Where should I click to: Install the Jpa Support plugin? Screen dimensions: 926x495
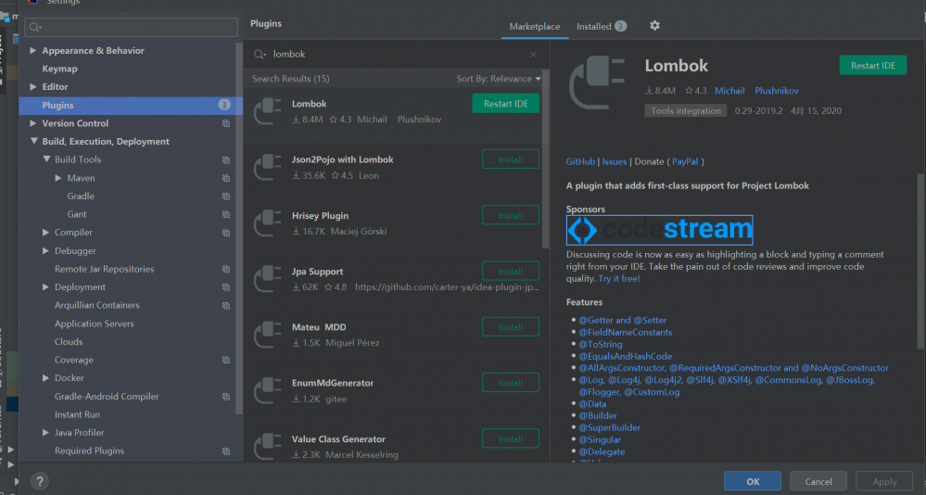[510, 271]
